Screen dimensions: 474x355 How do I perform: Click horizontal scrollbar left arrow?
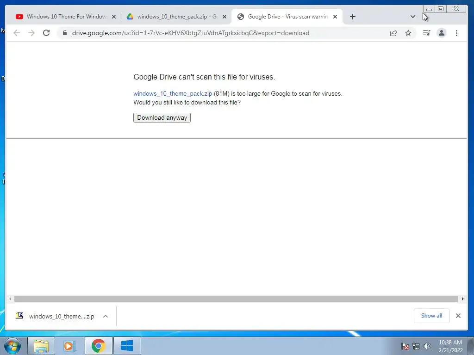(10, 299)
